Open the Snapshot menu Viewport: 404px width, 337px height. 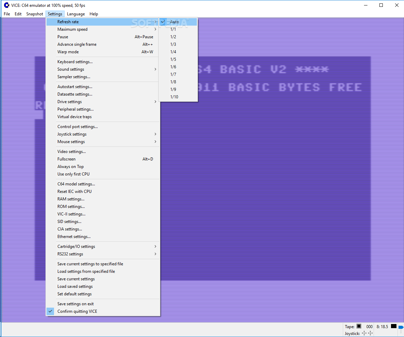coord(35,14)
